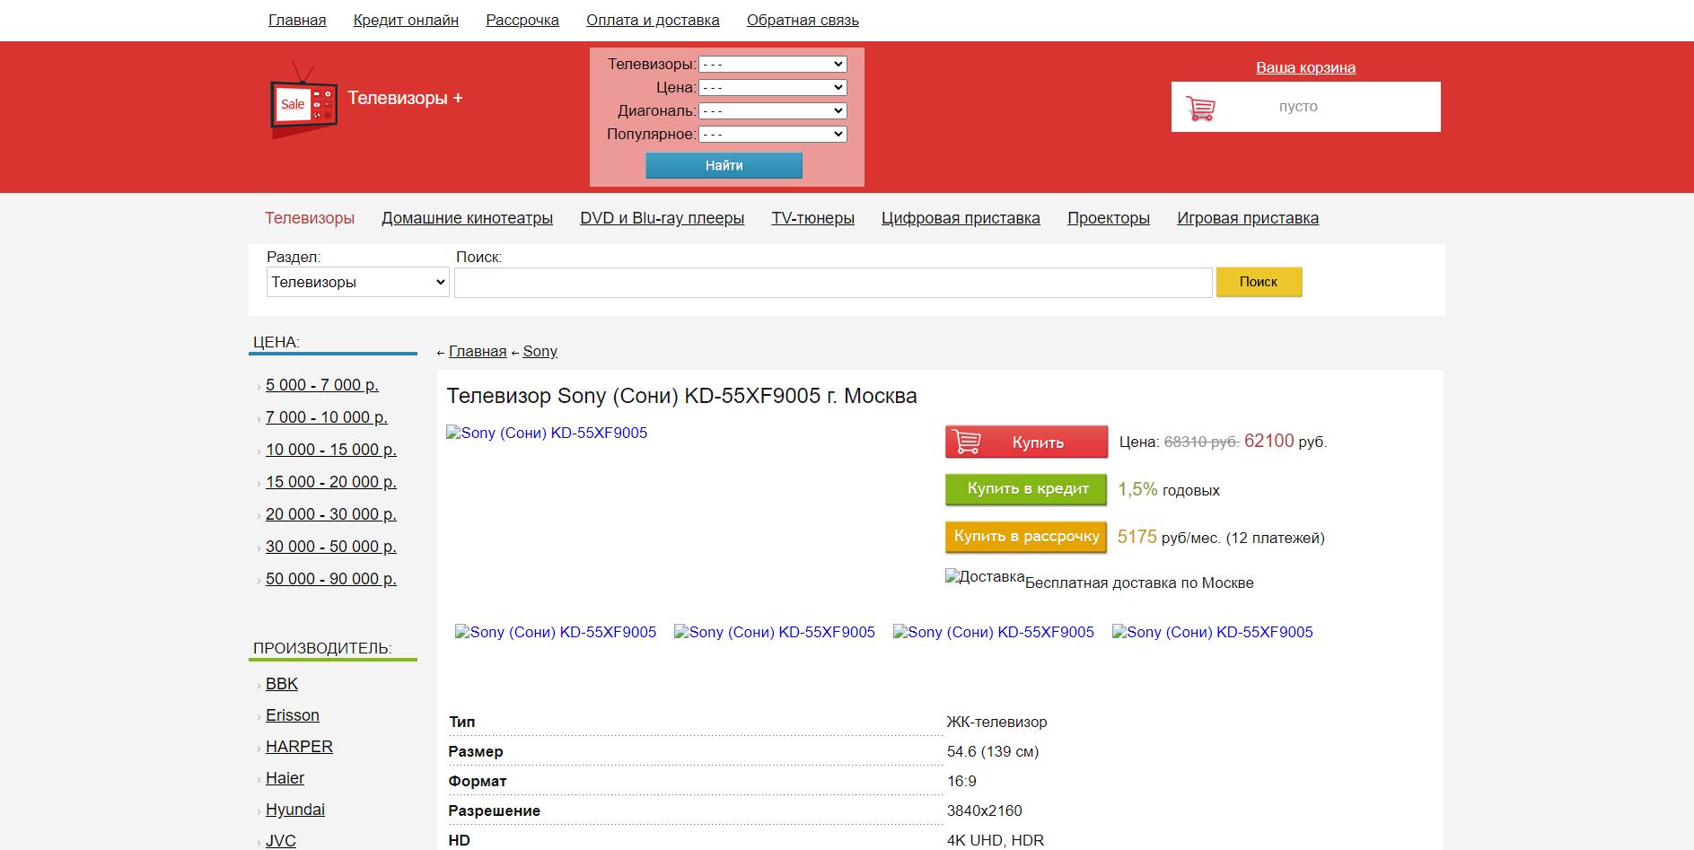Choose the Hyundai manufacturer link
Viewport: 1694px width, 850px height.
pyautogui.click(x=295, y=810)
